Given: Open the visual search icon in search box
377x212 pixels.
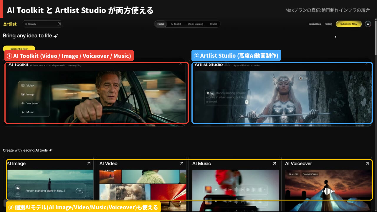Looking at the screenshot, I should click(59, 24).
